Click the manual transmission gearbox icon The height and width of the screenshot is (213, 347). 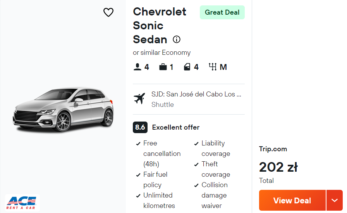[213, 67]
